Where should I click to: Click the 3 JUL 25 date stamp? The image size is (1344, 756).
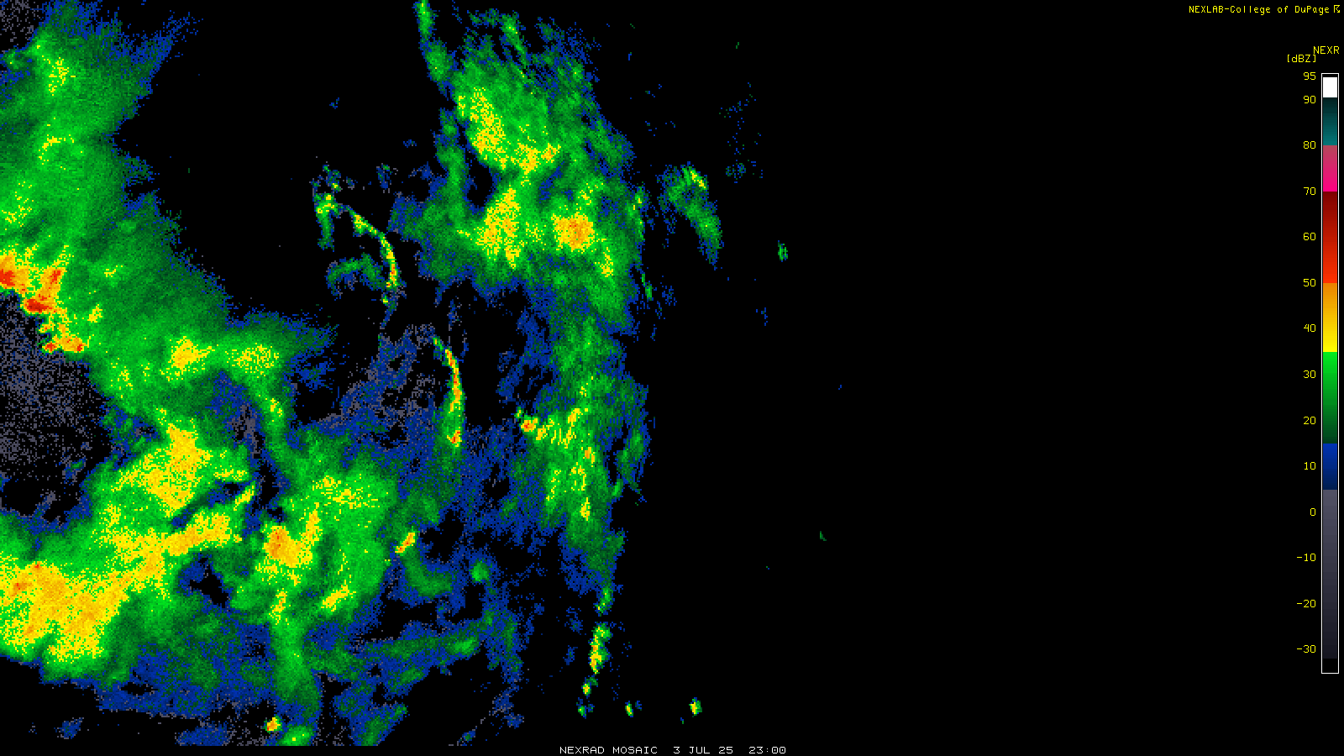pyautogui.click(x=703, y=750)
